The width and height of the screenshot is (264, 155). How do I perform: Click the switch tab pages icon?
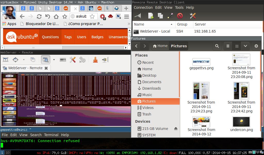coord(33,59)
